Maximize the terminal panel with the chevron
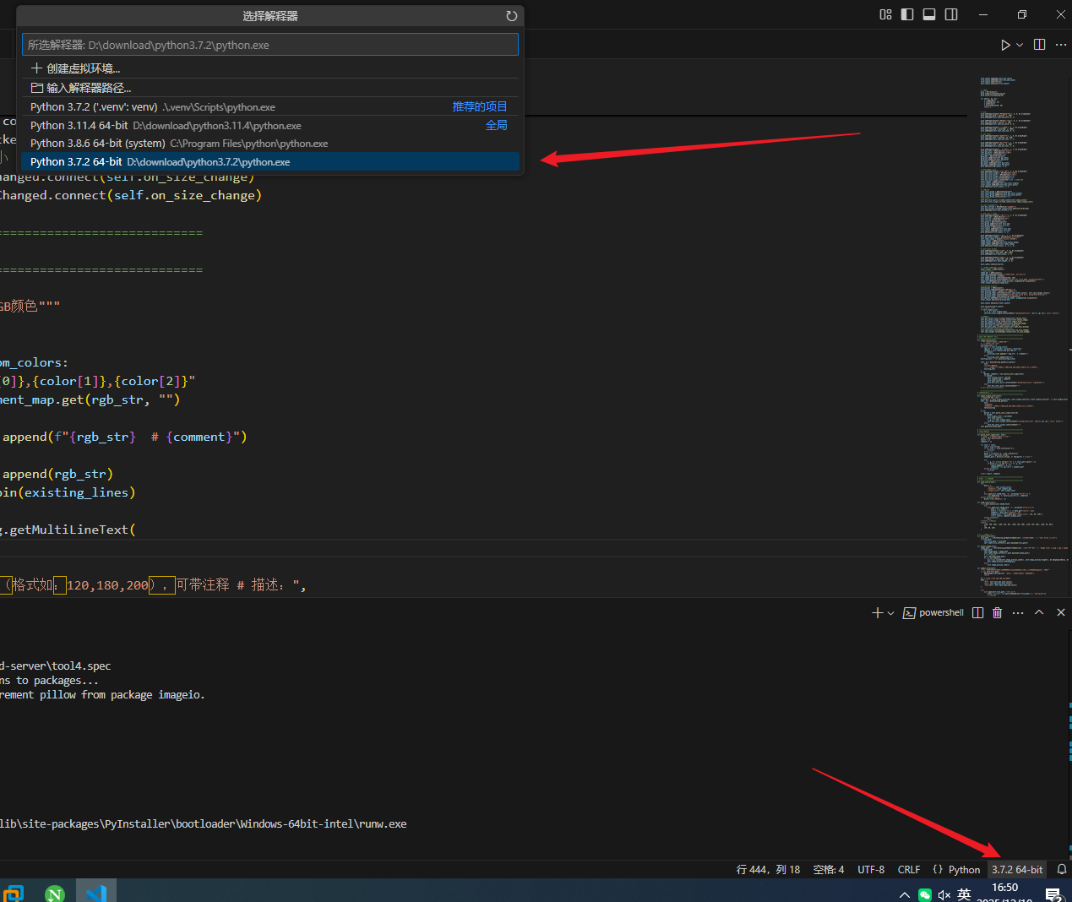 [1039, 612]
